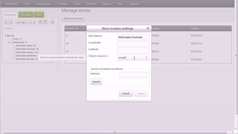
Task: Click the resource tree Search box
Action: pos(30,28)
